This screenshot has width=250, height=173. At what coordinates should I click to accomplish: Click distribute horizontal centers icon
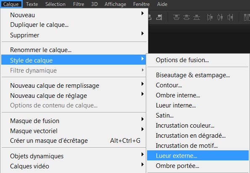[220, 17]
